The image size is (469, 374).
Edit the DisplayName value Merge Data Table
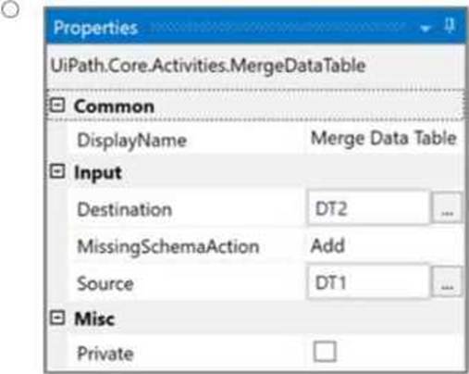[384, 139]
